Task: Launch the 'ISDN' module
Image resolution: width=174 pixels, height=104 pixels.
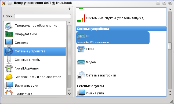Action: 90,49
